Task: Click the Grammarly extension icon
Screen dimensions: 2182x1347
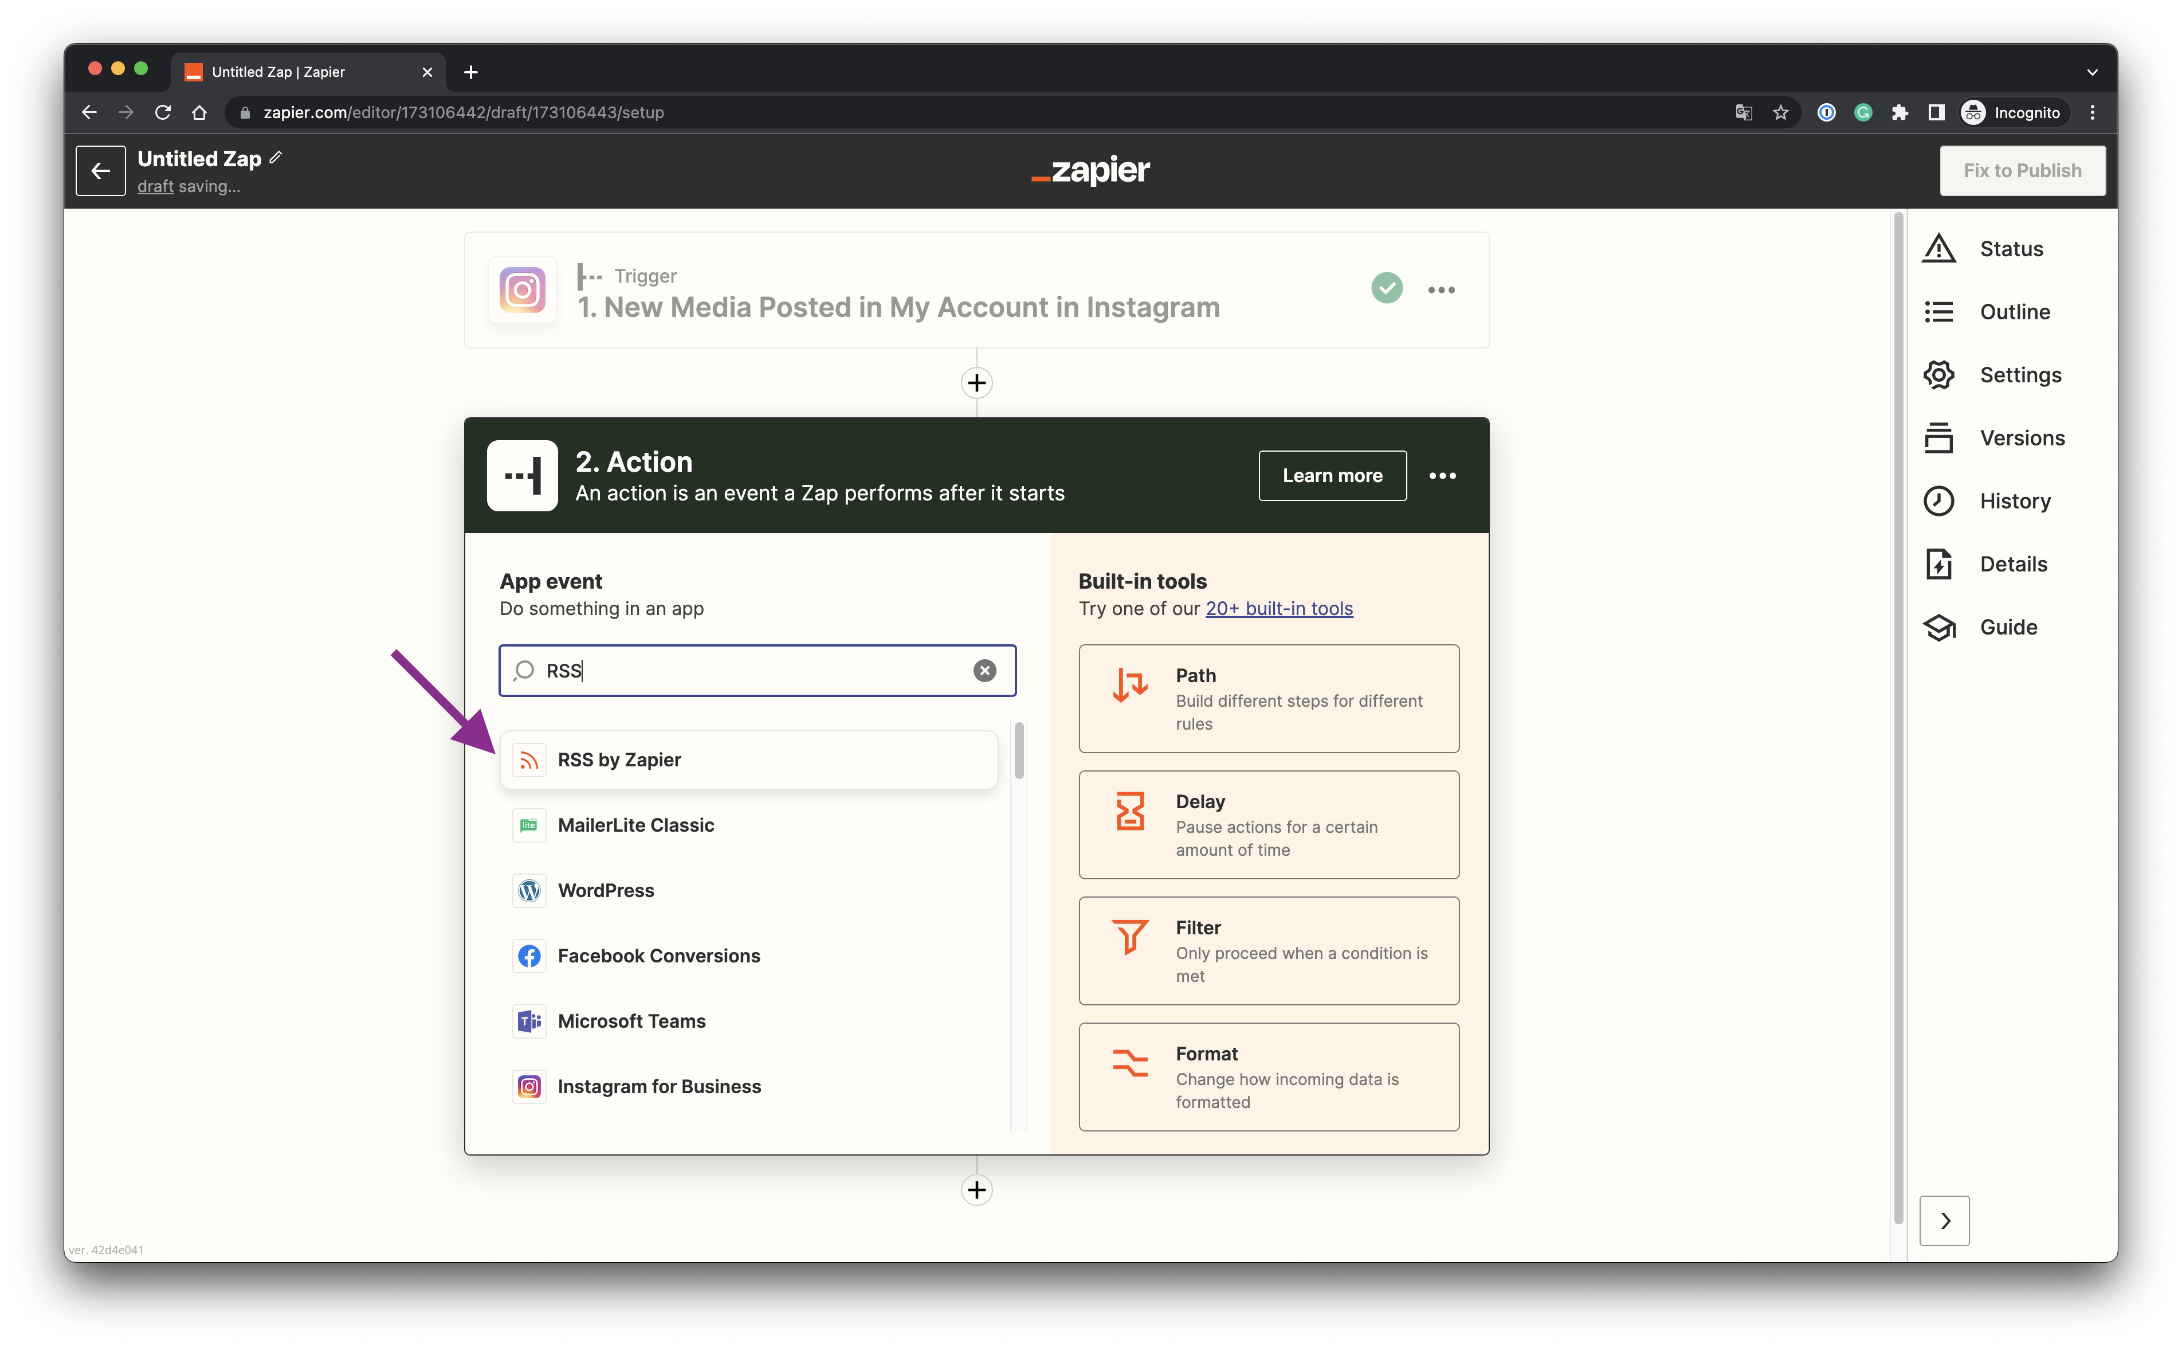Action: click(x=1862, y=112)
